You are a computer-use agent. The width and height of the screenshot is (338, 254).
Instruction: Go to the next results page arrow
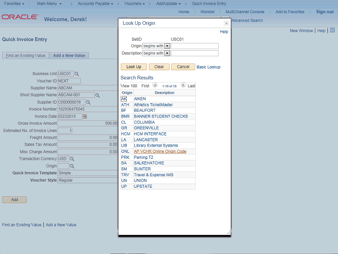click(x=183, y=85)
